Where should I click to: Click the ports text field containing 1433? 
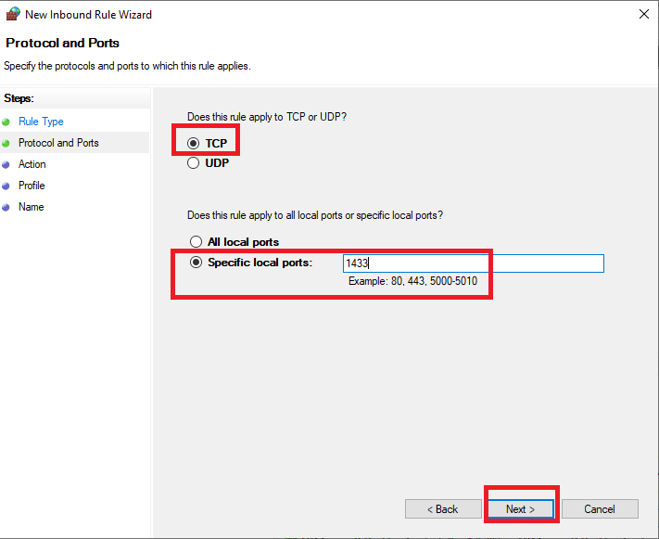[474, 263]
